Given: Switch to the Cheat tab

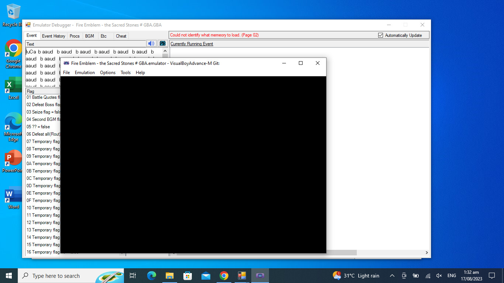Looking at the screenshot, I should tap(121, 36).
